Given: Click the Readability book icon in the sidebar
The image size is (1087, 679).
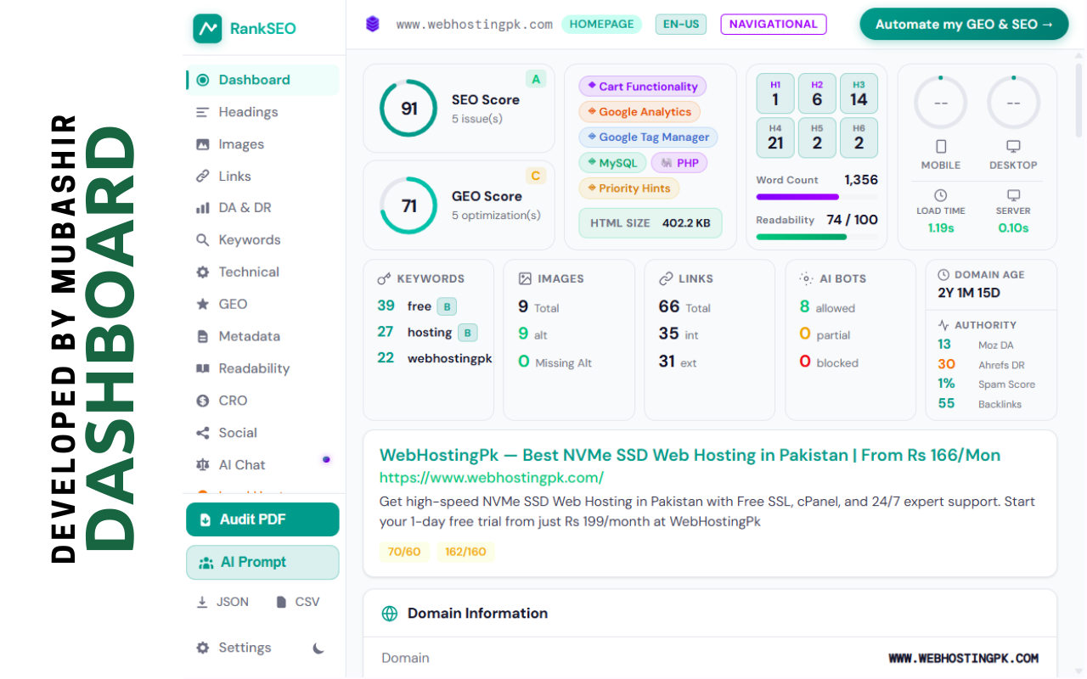Looking at the screenshot, I should pyautogui.click(x=202, y=368).
